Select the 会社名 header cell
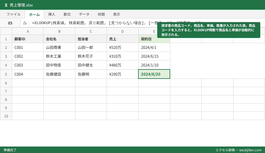Screen dimensions: 265x153 (59, 39)
